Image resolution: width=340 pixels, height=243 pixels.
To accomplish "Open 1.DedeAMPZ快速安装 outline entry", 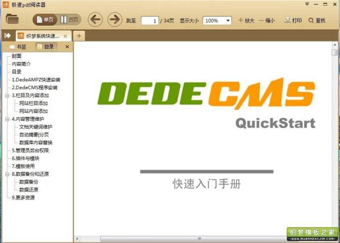I will point(36,80).
